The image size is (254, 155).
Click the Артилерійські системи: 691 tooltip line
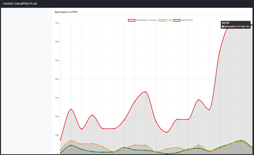click(237, 26)
